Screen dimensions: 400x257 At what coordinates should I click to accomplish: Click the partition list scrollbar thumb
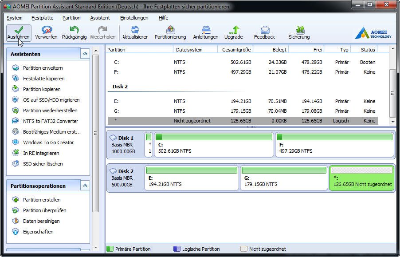[x=392, y=93]
